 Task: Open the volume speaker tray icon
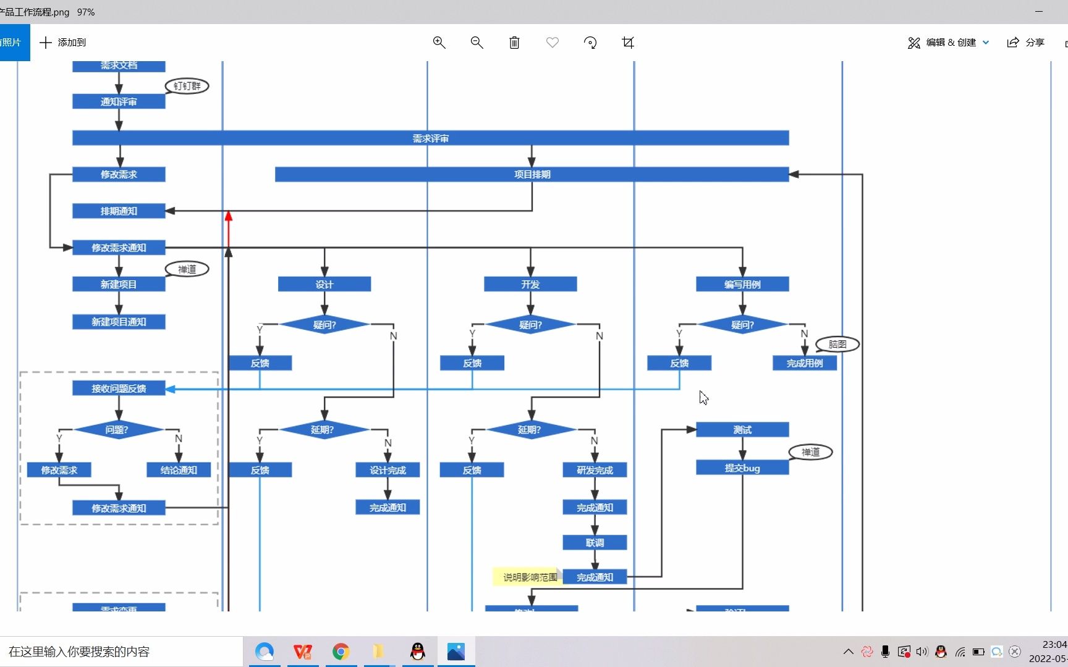(x=922, y=652)
